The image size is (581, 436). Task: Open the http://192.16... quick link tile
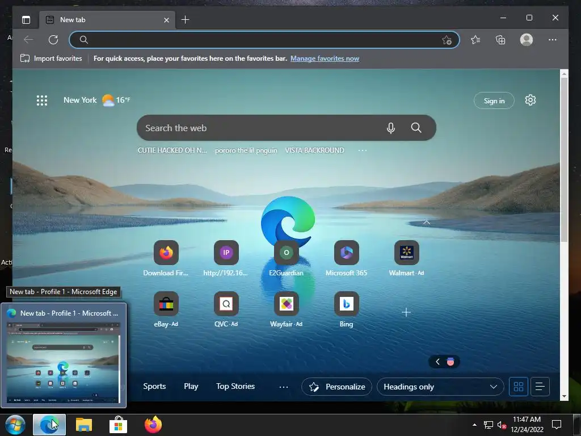pos(226,258)
